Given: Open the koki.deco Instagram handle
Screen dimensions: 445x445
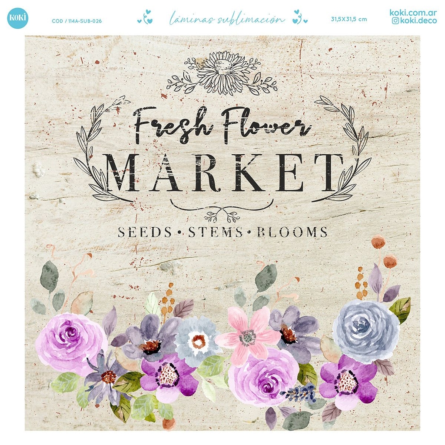Looking at the screenshot, I should 418,21.
